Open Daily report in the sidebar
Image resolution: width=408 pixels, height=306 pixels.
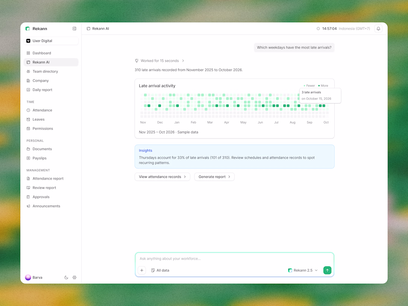coord(51,90)
